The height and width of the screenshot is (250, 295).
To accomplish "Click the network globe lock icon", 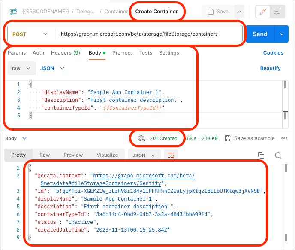I will coord(141,138).
